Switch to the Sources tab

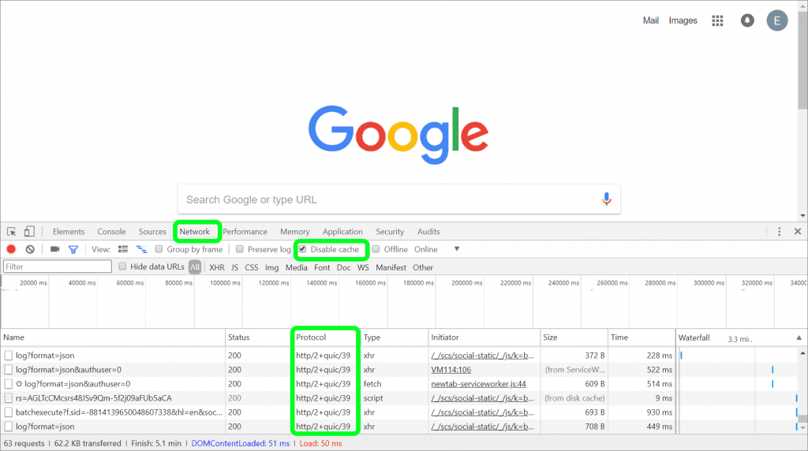[x=152, y=232]
